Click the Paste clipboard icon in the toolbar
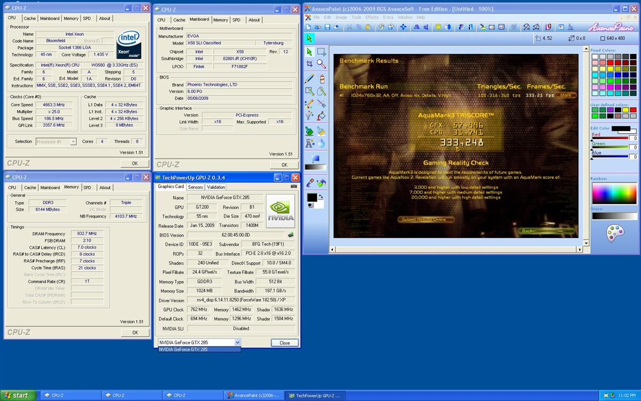Viewport: 641px width, 401px height. coord(368,27)
